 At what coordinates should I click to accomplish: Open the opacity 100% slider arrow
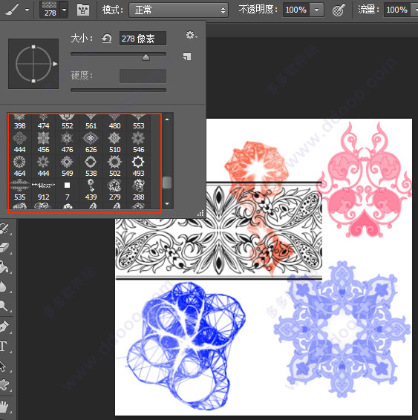[x=317, y=10]
